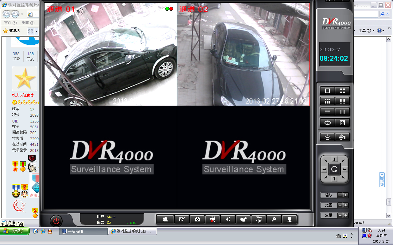Click the network device monitor icon
Image resolution: width=393 pixels, height=245 pixels.
290,219
